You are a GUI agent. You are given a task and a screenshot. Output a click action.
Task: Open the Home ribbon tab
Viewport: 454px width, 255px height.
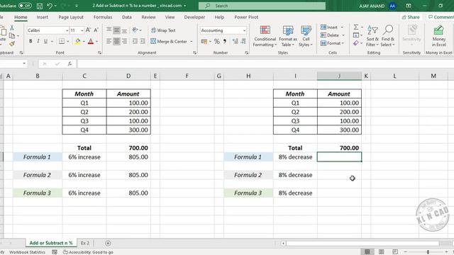click(x=21, y=17)
